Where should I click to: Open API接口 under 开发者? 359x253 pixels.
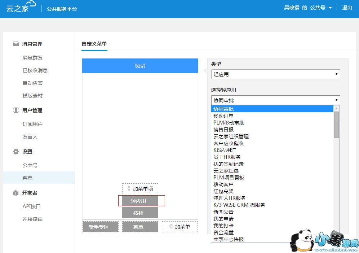32,206
